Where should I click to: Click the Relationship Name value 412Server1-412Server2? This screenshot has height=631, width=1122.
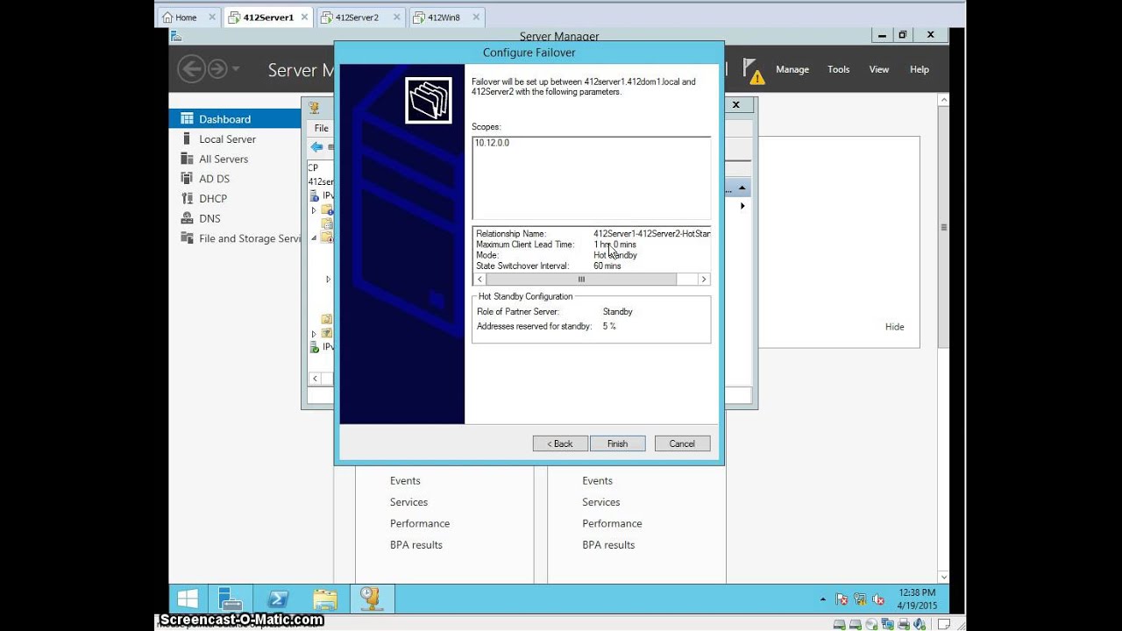(x=652, y=234)
